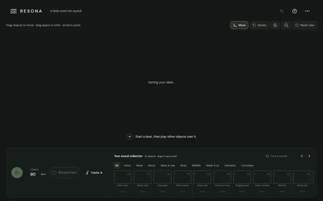Select the Wood category tab

[151, 165]
